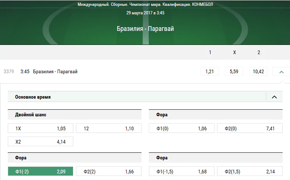Click match time 3:45 in row

point(25,71)
